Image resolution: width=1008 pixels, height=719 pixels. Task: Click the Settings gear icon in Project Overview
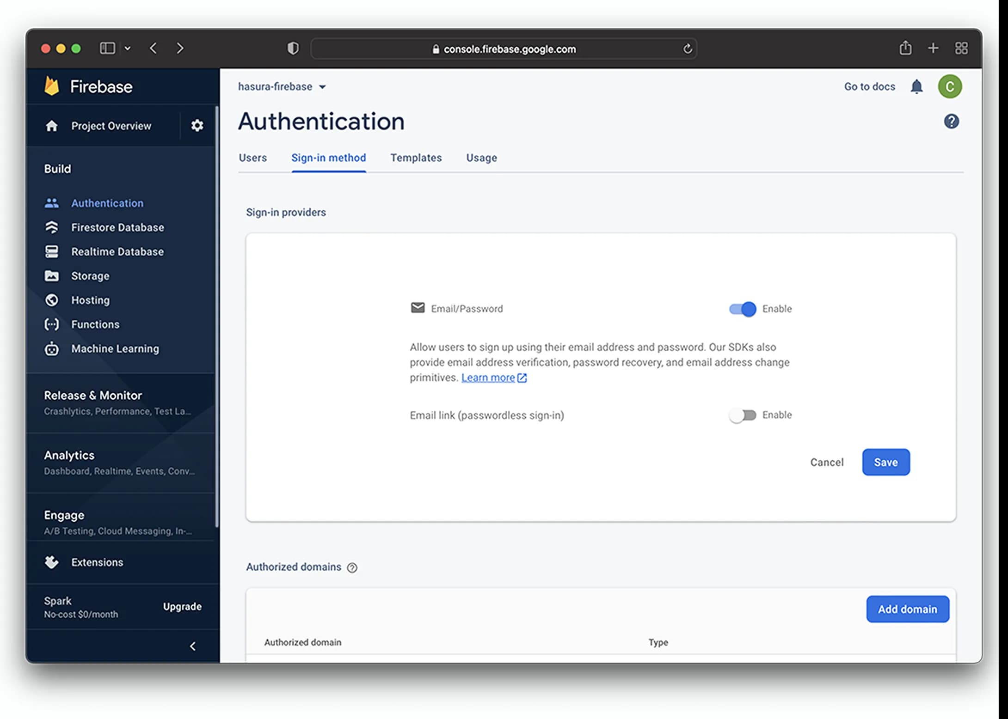[196, 125]
